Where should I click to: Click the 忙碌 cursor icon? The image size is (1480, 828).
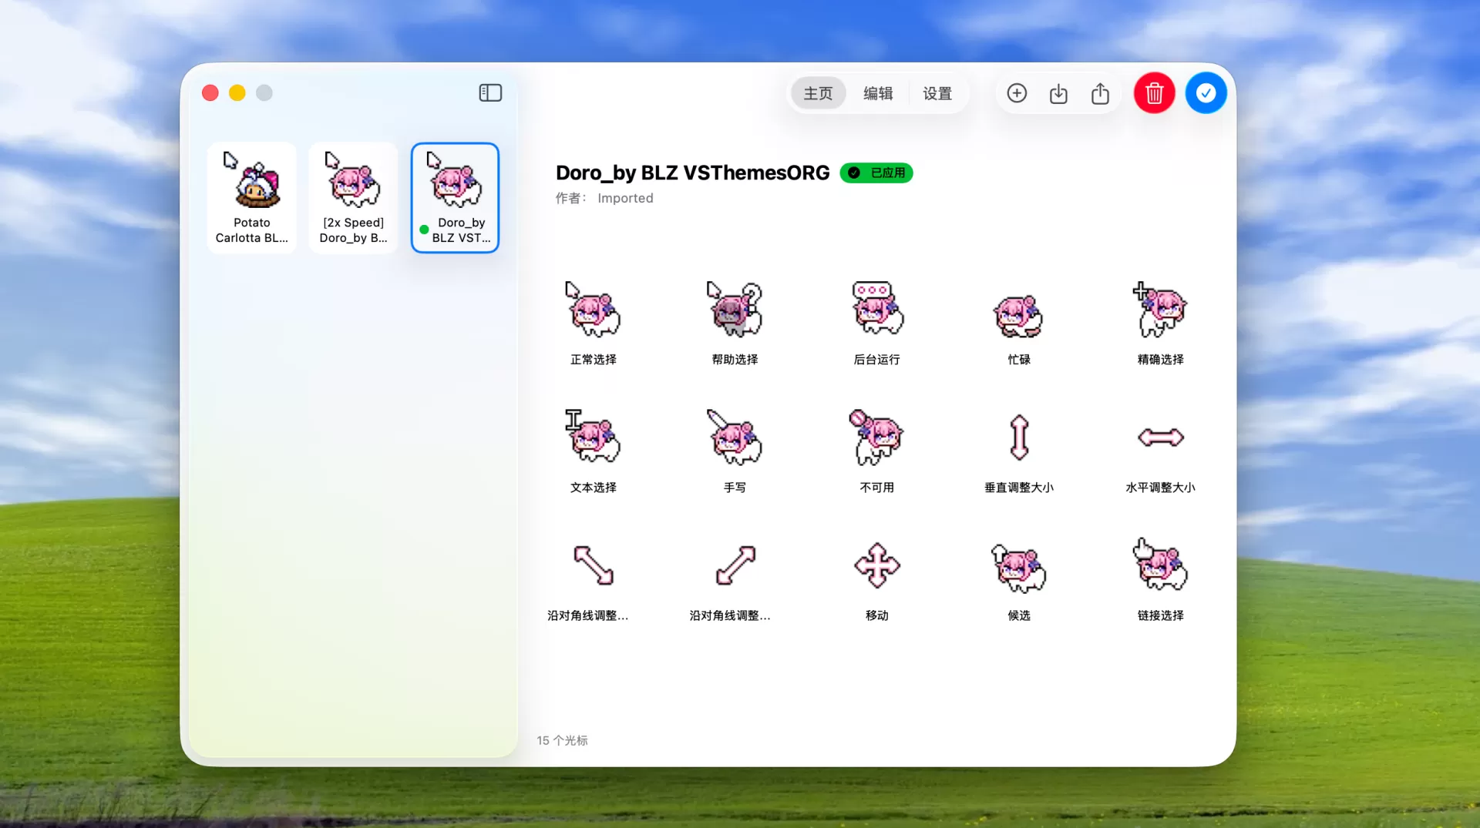pyautogui.click(x=1018, y=316)
